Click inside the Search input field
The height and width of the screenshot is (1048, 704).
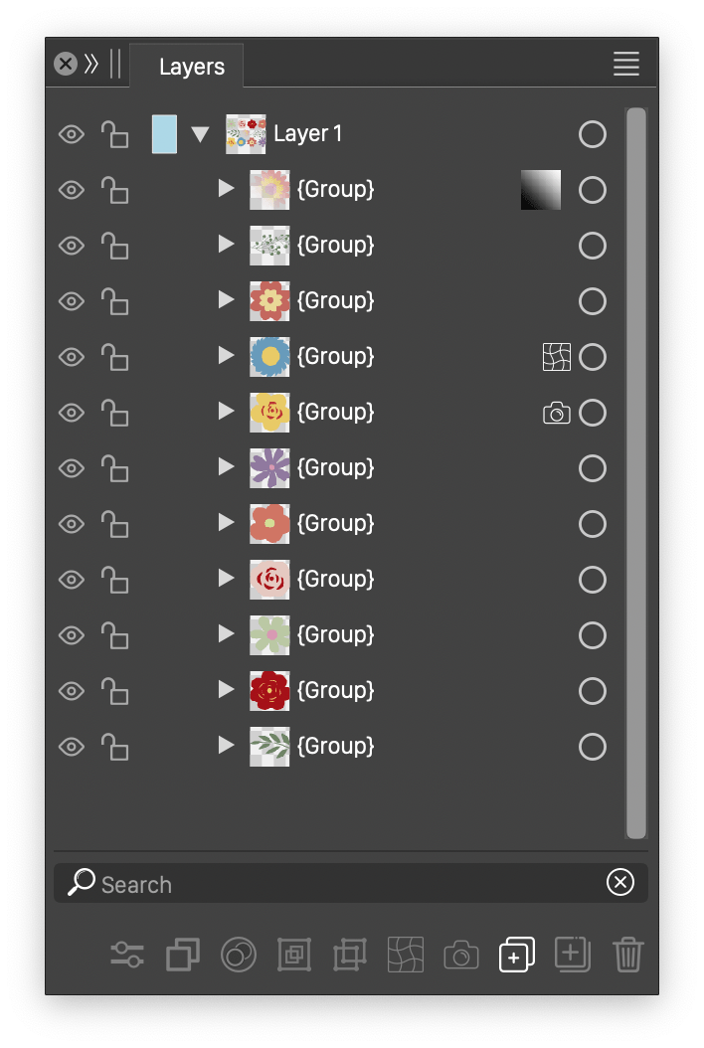click(x=298, y=883)
